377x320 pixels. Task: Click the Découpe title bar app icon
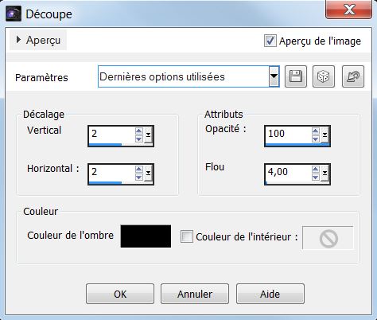(14, 14)
